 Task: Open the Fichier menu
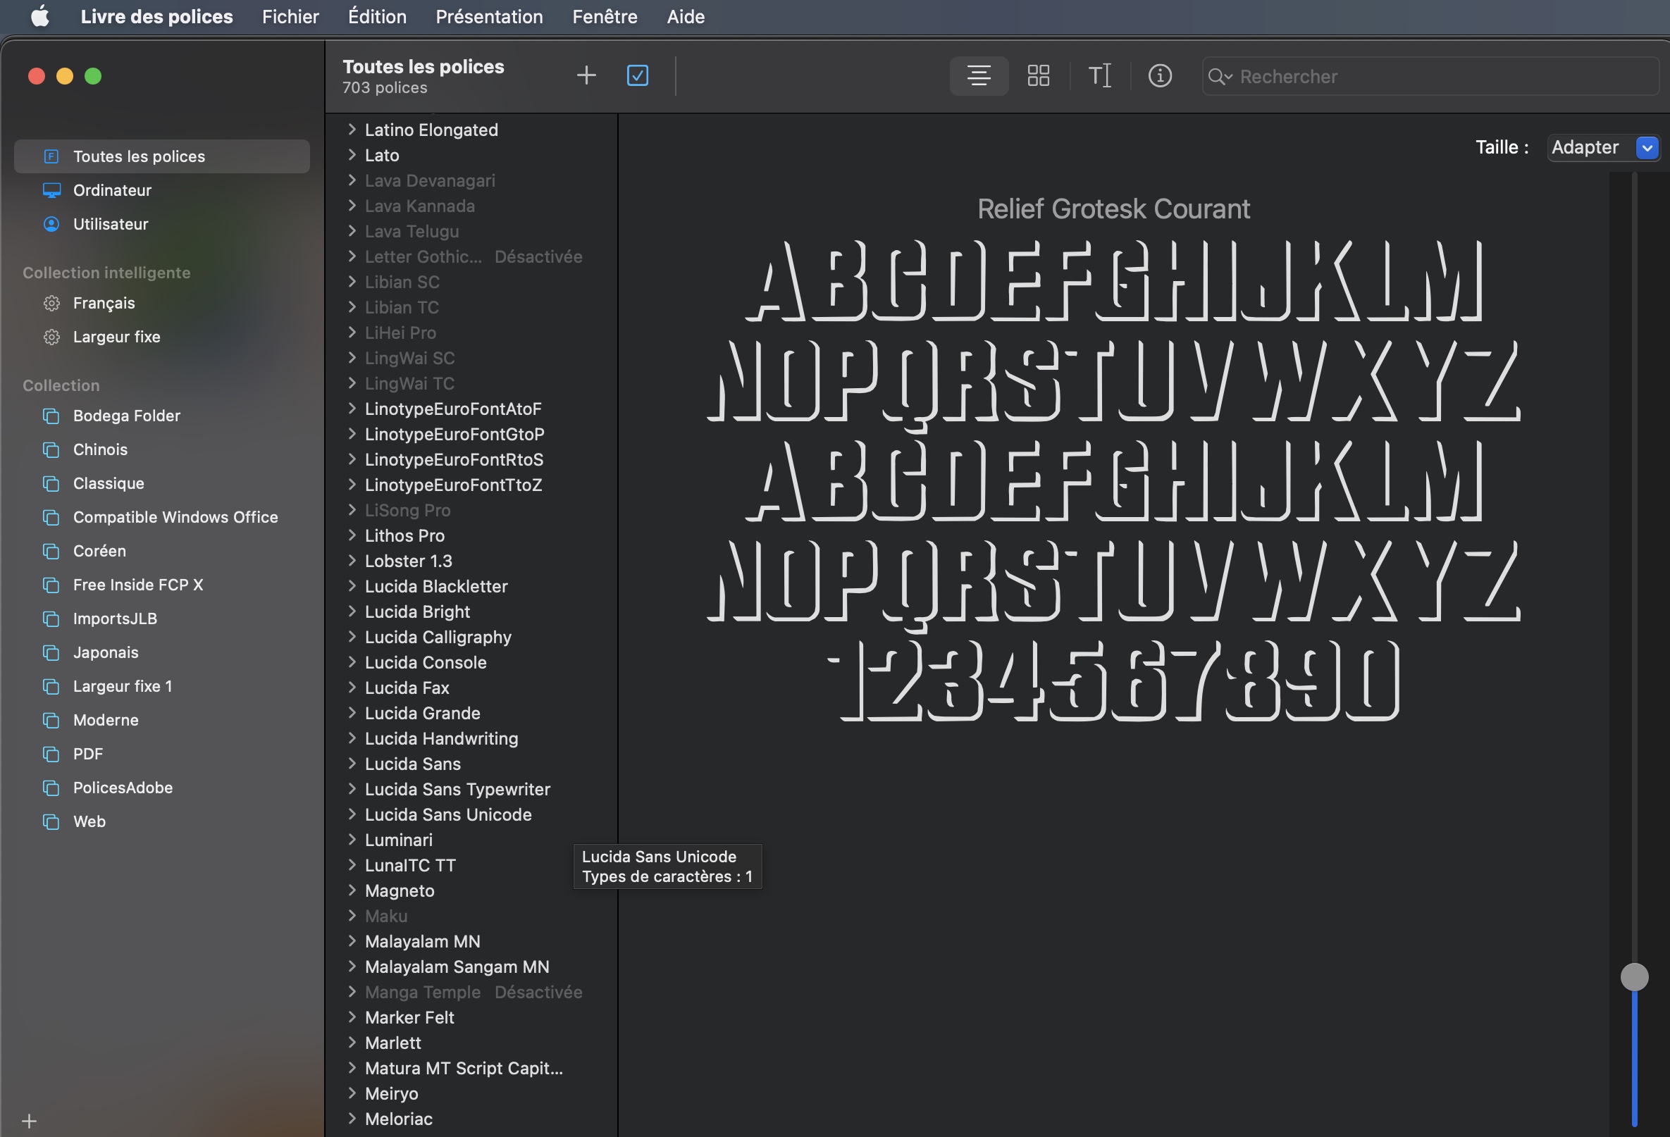[x=290, y=16]
